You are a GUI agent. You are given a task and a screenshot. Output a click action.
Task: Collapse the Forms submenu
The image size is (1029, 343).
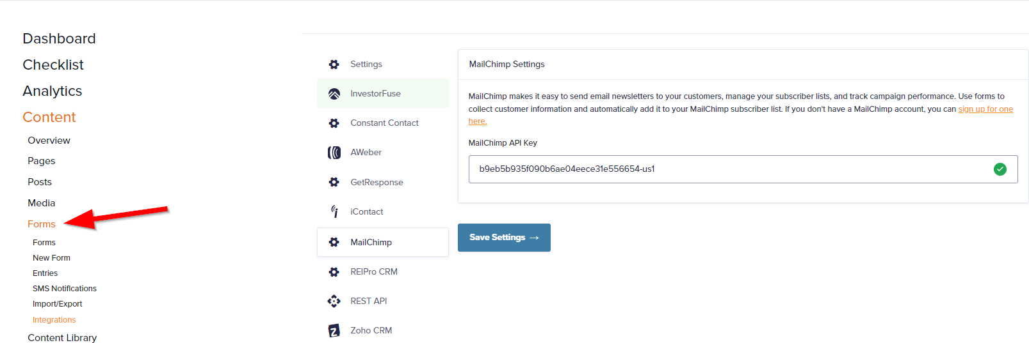(42, 224)
